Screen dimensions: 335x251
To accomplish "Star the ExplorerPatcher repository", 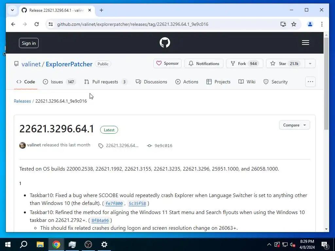I will [x=285, y=63].
